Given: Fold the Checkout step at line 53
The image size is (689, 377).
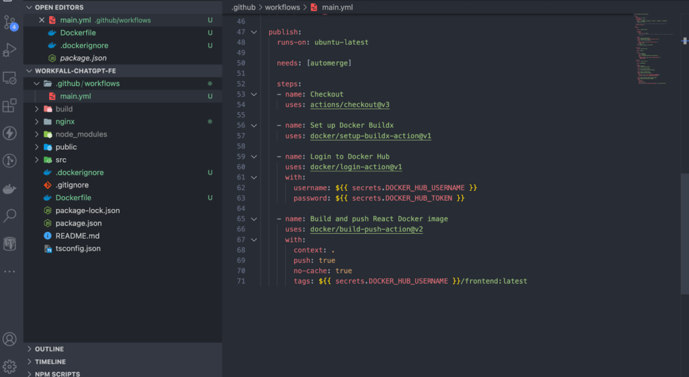Looking at the screenshot, I should (254, 94).
